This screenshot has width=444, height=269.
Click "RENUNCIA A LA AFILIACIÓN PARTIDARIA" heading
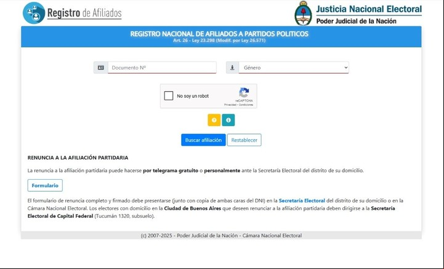click(x=78, y=158)
